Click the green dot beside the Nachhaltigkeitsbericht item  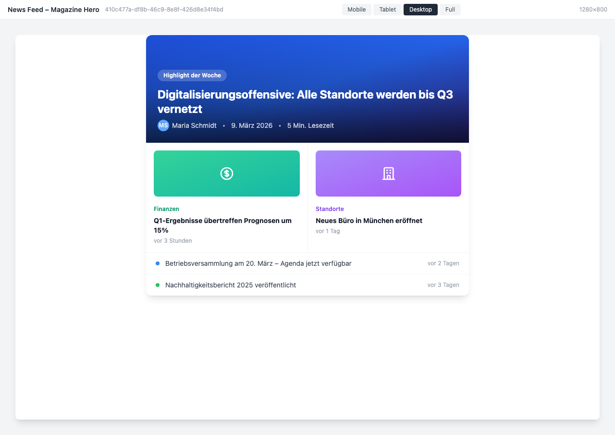(157, 285)
